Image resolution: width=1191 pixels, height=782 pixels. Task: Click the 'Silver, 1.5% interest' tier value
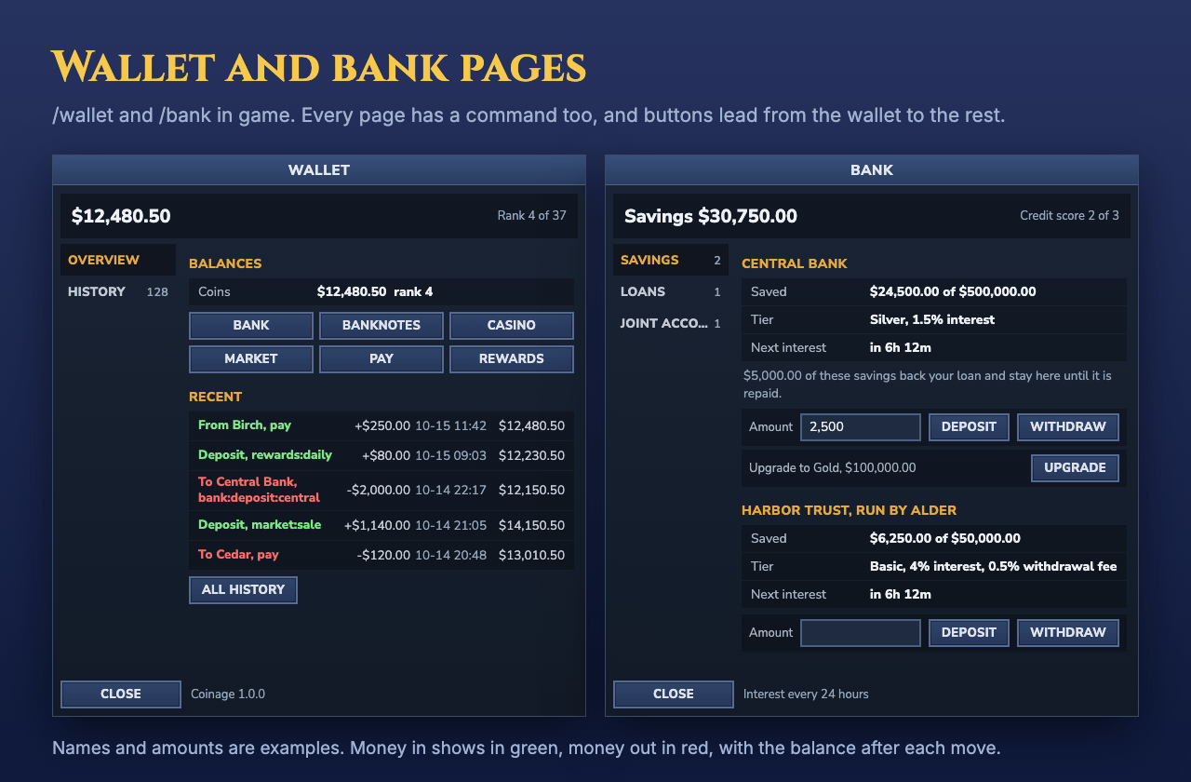(932, 320)
